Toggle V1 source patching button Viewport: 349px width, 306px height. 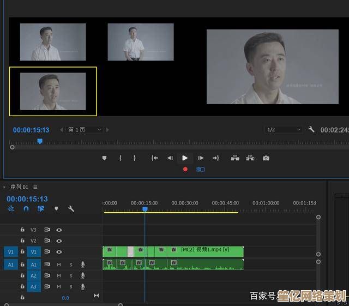pyautogui.click(x=11, y=252)
